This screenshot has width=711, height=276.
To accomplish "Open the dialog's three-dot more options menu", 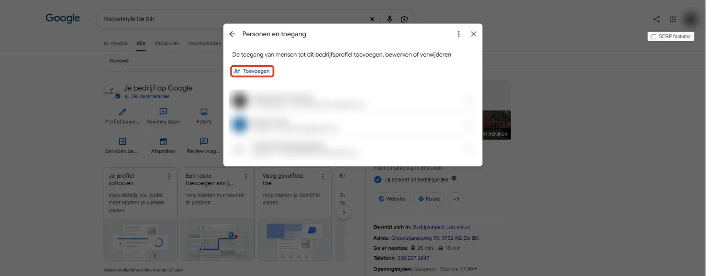I will pos(459,34).
